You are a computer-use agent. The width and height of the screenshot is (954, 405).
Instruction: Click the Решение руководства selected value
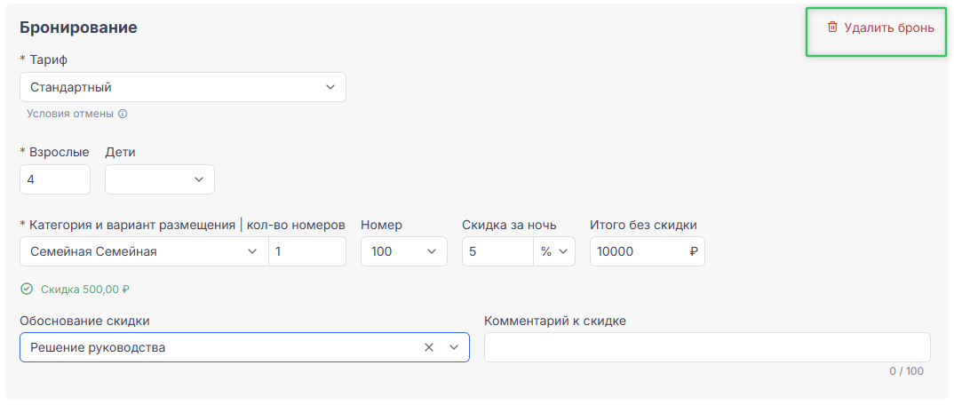[x=98, y=347]
